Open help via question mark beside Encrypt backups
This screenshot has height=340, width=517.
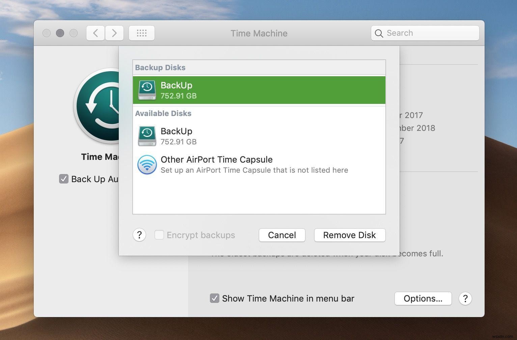pos(139,235)
